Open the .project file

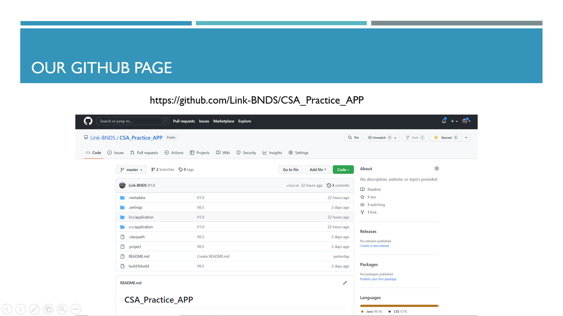[135, 247]
